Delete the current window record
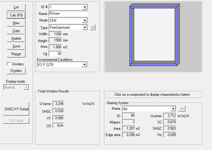Image resolution: width=212 pixels, height=150 pixels. coord(16,38)
